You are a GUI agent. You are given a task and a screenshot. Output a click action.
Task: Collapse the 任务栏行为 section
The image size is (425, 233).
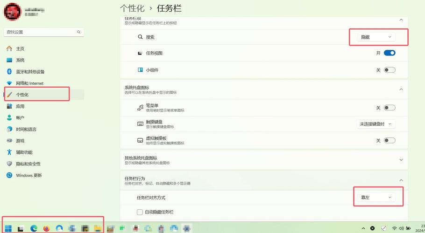click(401, 180)
